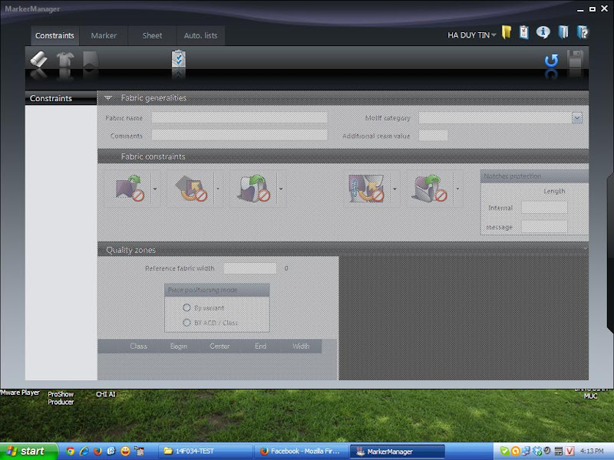Open the blue book documentation icon
Screen dimensions: 614x460
[563, 32]
